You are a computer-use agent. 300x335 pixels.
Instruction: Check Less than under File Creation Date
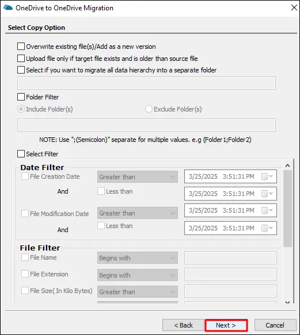[101, 191]
